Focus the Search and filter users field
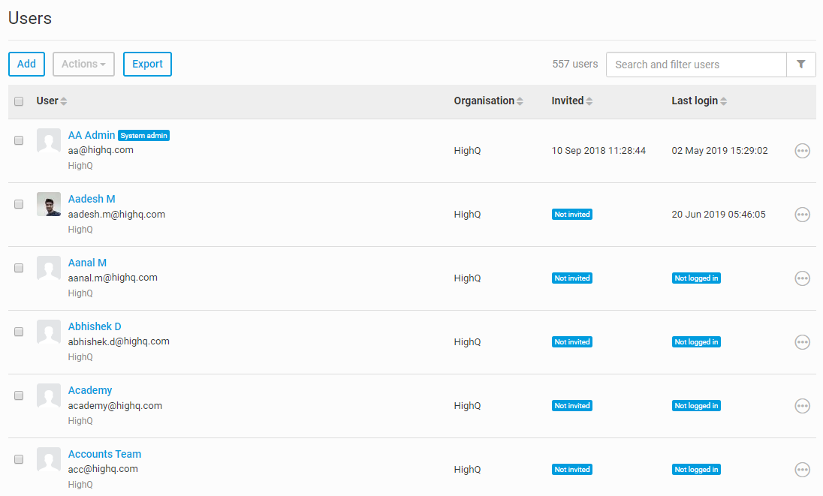Screen dimensions: 823x496 tap(696, 65)
